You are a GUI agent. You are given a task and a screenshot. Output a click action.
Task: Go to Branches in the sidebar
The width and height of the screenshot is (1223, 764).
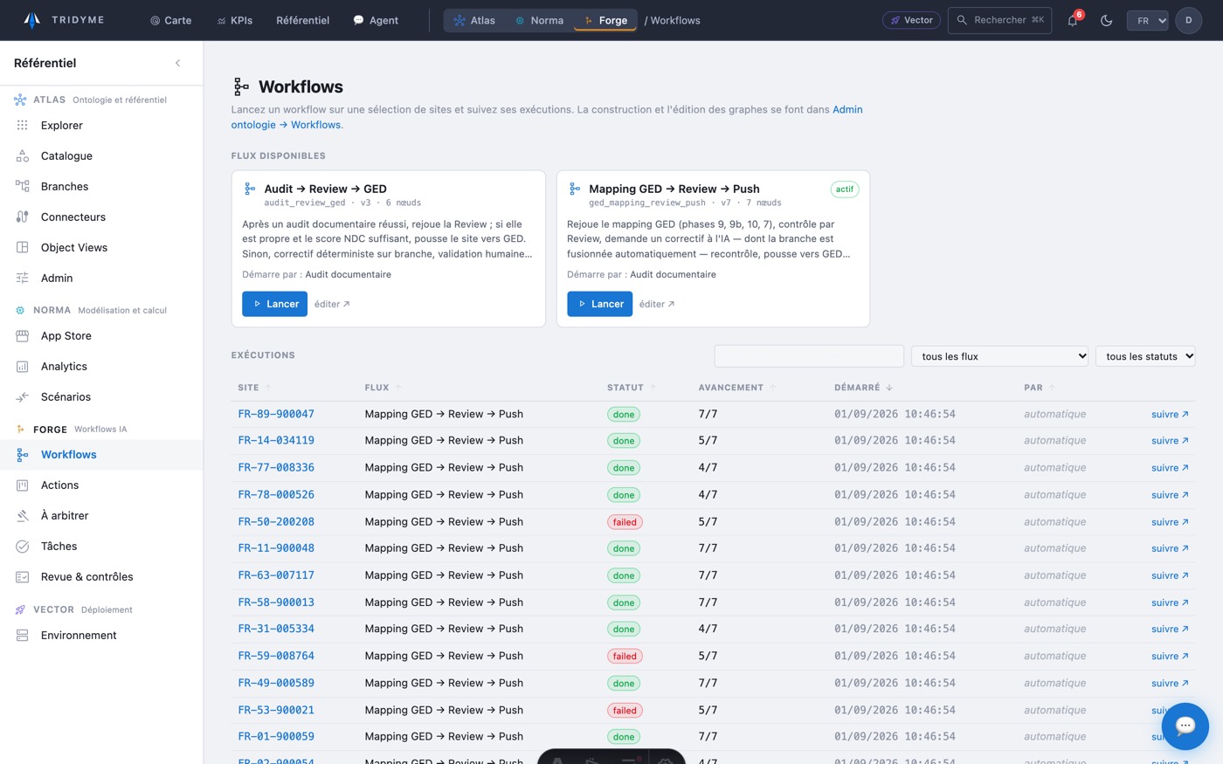(x=101, y=186)
